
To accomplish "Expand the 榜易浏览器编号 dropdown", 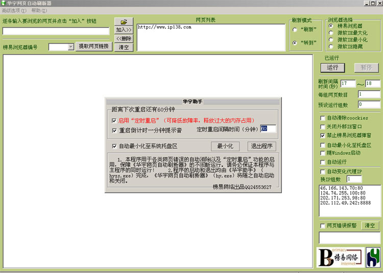I will pos(71,47).
